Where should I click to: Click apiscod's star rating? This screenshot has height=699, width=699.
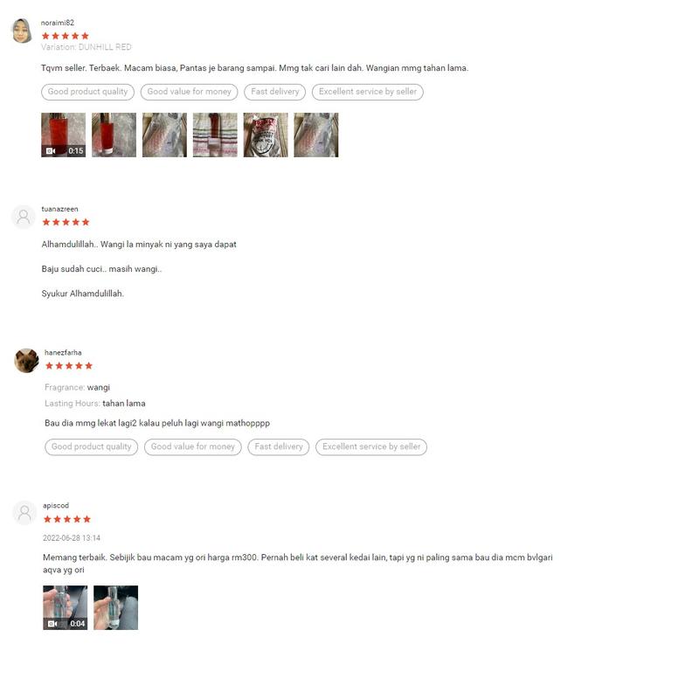(x=67, y=519)
